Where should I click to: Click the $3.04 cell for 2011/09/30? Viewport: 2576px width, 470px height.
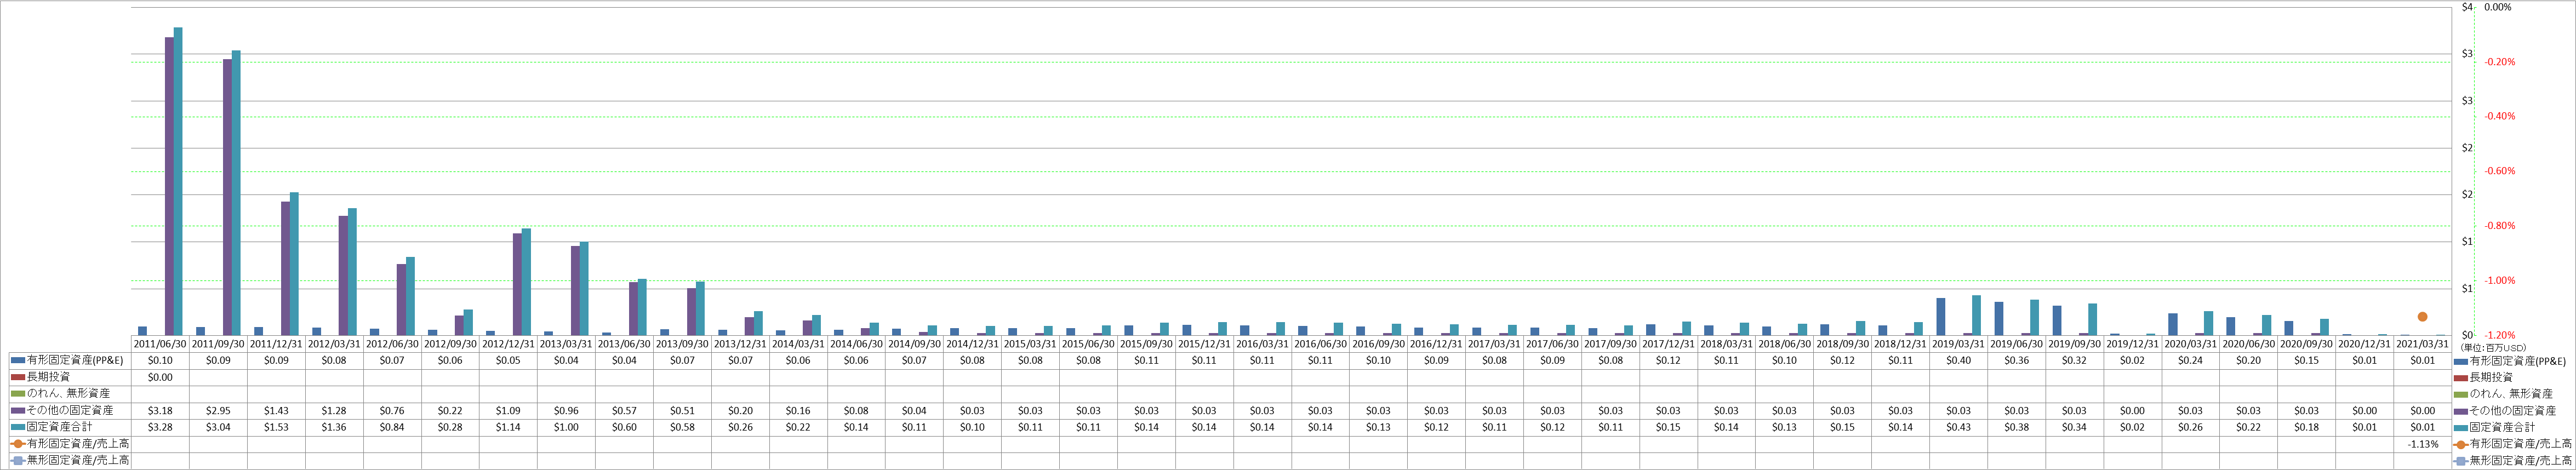click(218, 427)
